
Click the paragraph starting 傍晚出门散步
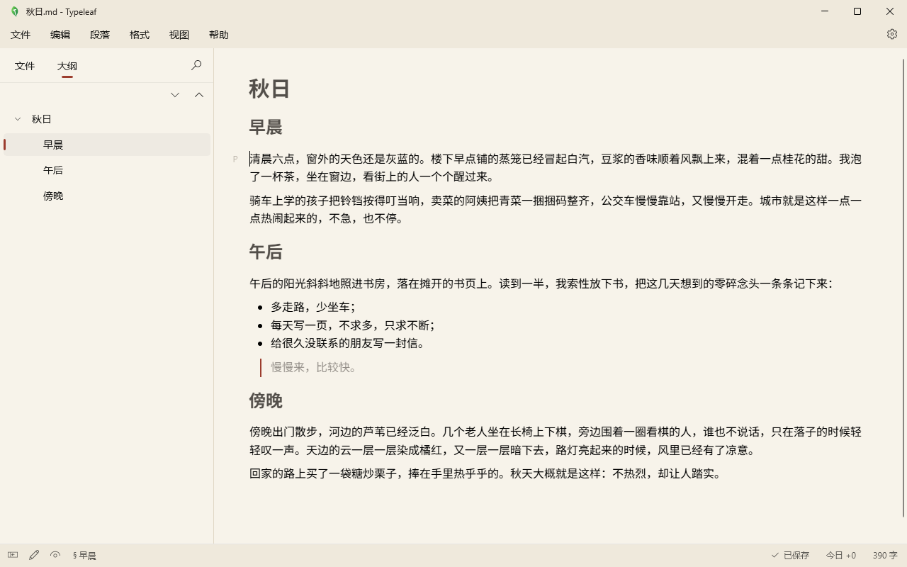556,441
